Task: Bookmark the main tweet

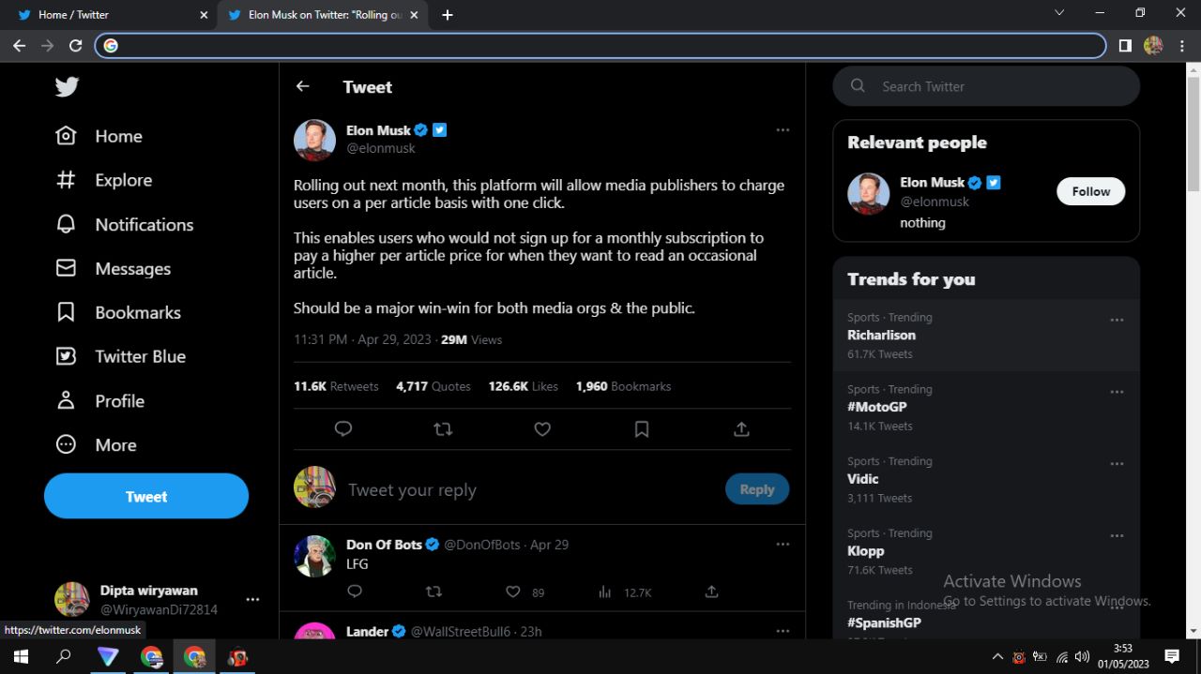Action: pos(642,428)
